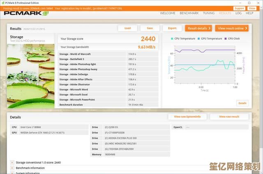Open the WELCOME tab
The width and height of the screenshot is (263, 174).
tap(168, 13)
